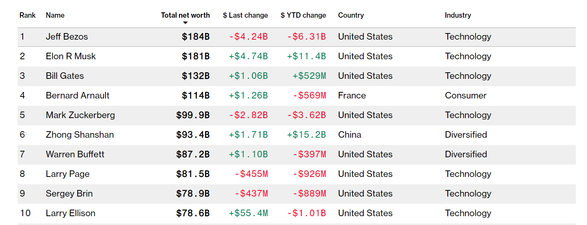Click the $ YTD change column header
The image size is (587, 225).
pos(303,15)
